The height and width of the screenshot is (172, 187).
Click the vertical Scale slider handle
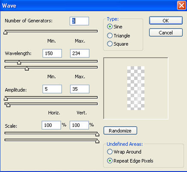pos(97,141)
